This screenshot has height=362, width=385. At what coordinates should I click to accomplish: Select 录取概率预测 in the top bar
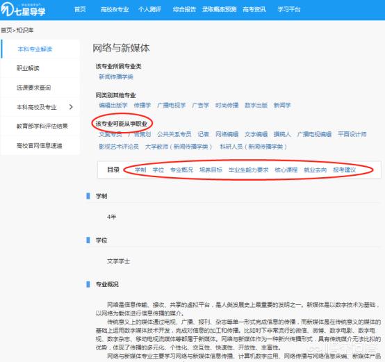pyautogui.click(x=219, y=9)
